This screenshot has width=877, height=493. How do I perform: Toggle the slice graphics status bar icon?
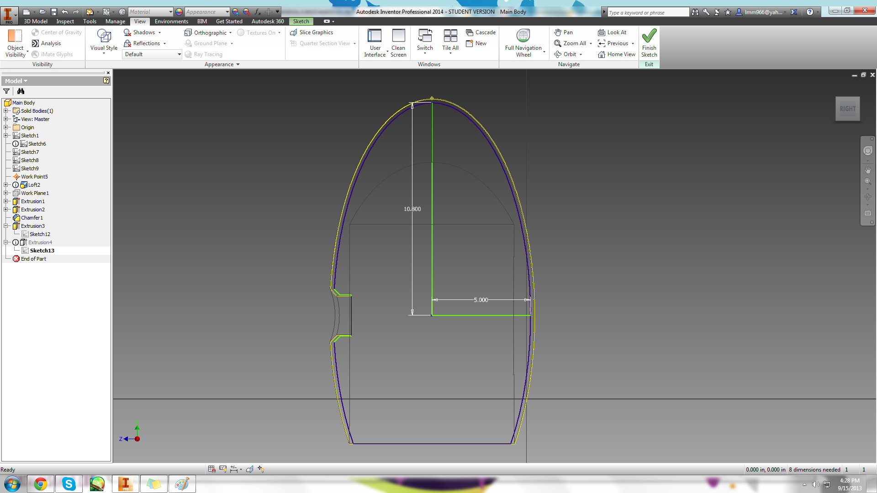pos(249,469)
